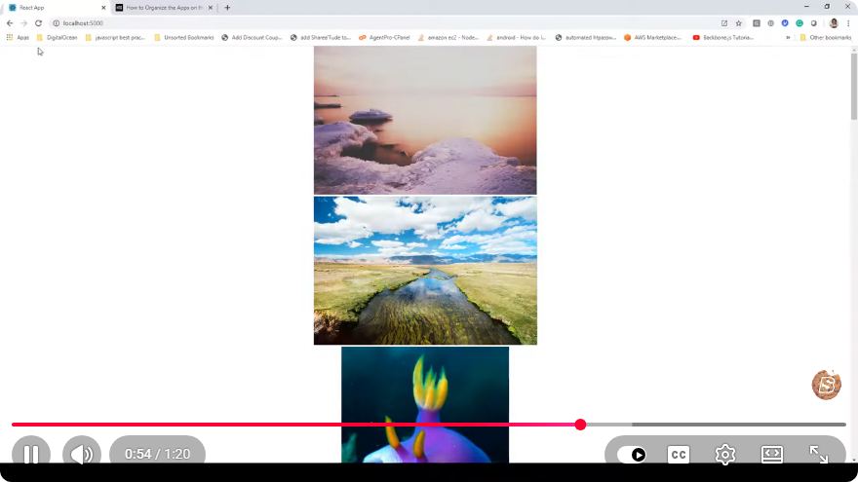Click the round cookie-colored S floating icon
The width and height of the screenshot is (858, 482).
pyautogui.click(x=826, y=385)
